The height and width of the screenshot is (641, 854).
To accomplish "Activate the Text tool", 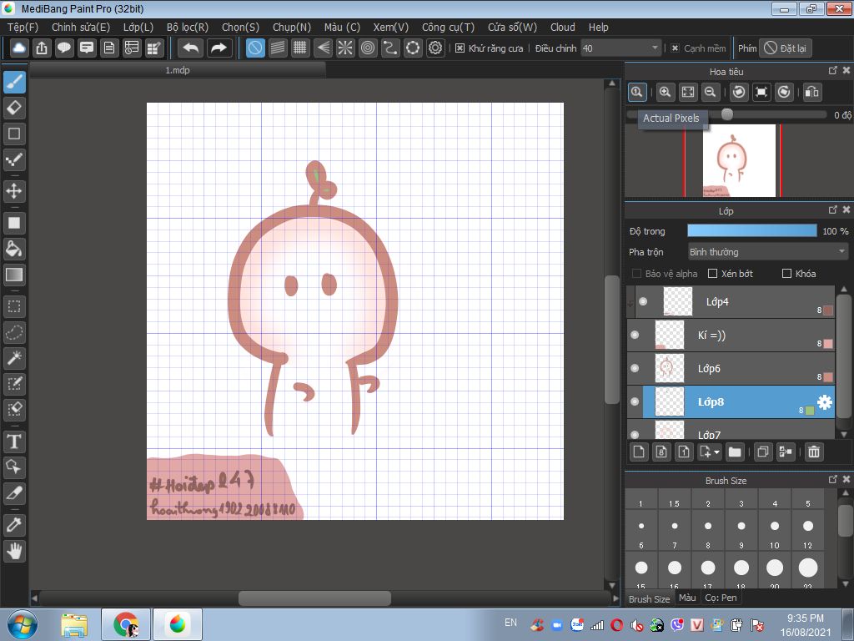I will 14,441.
